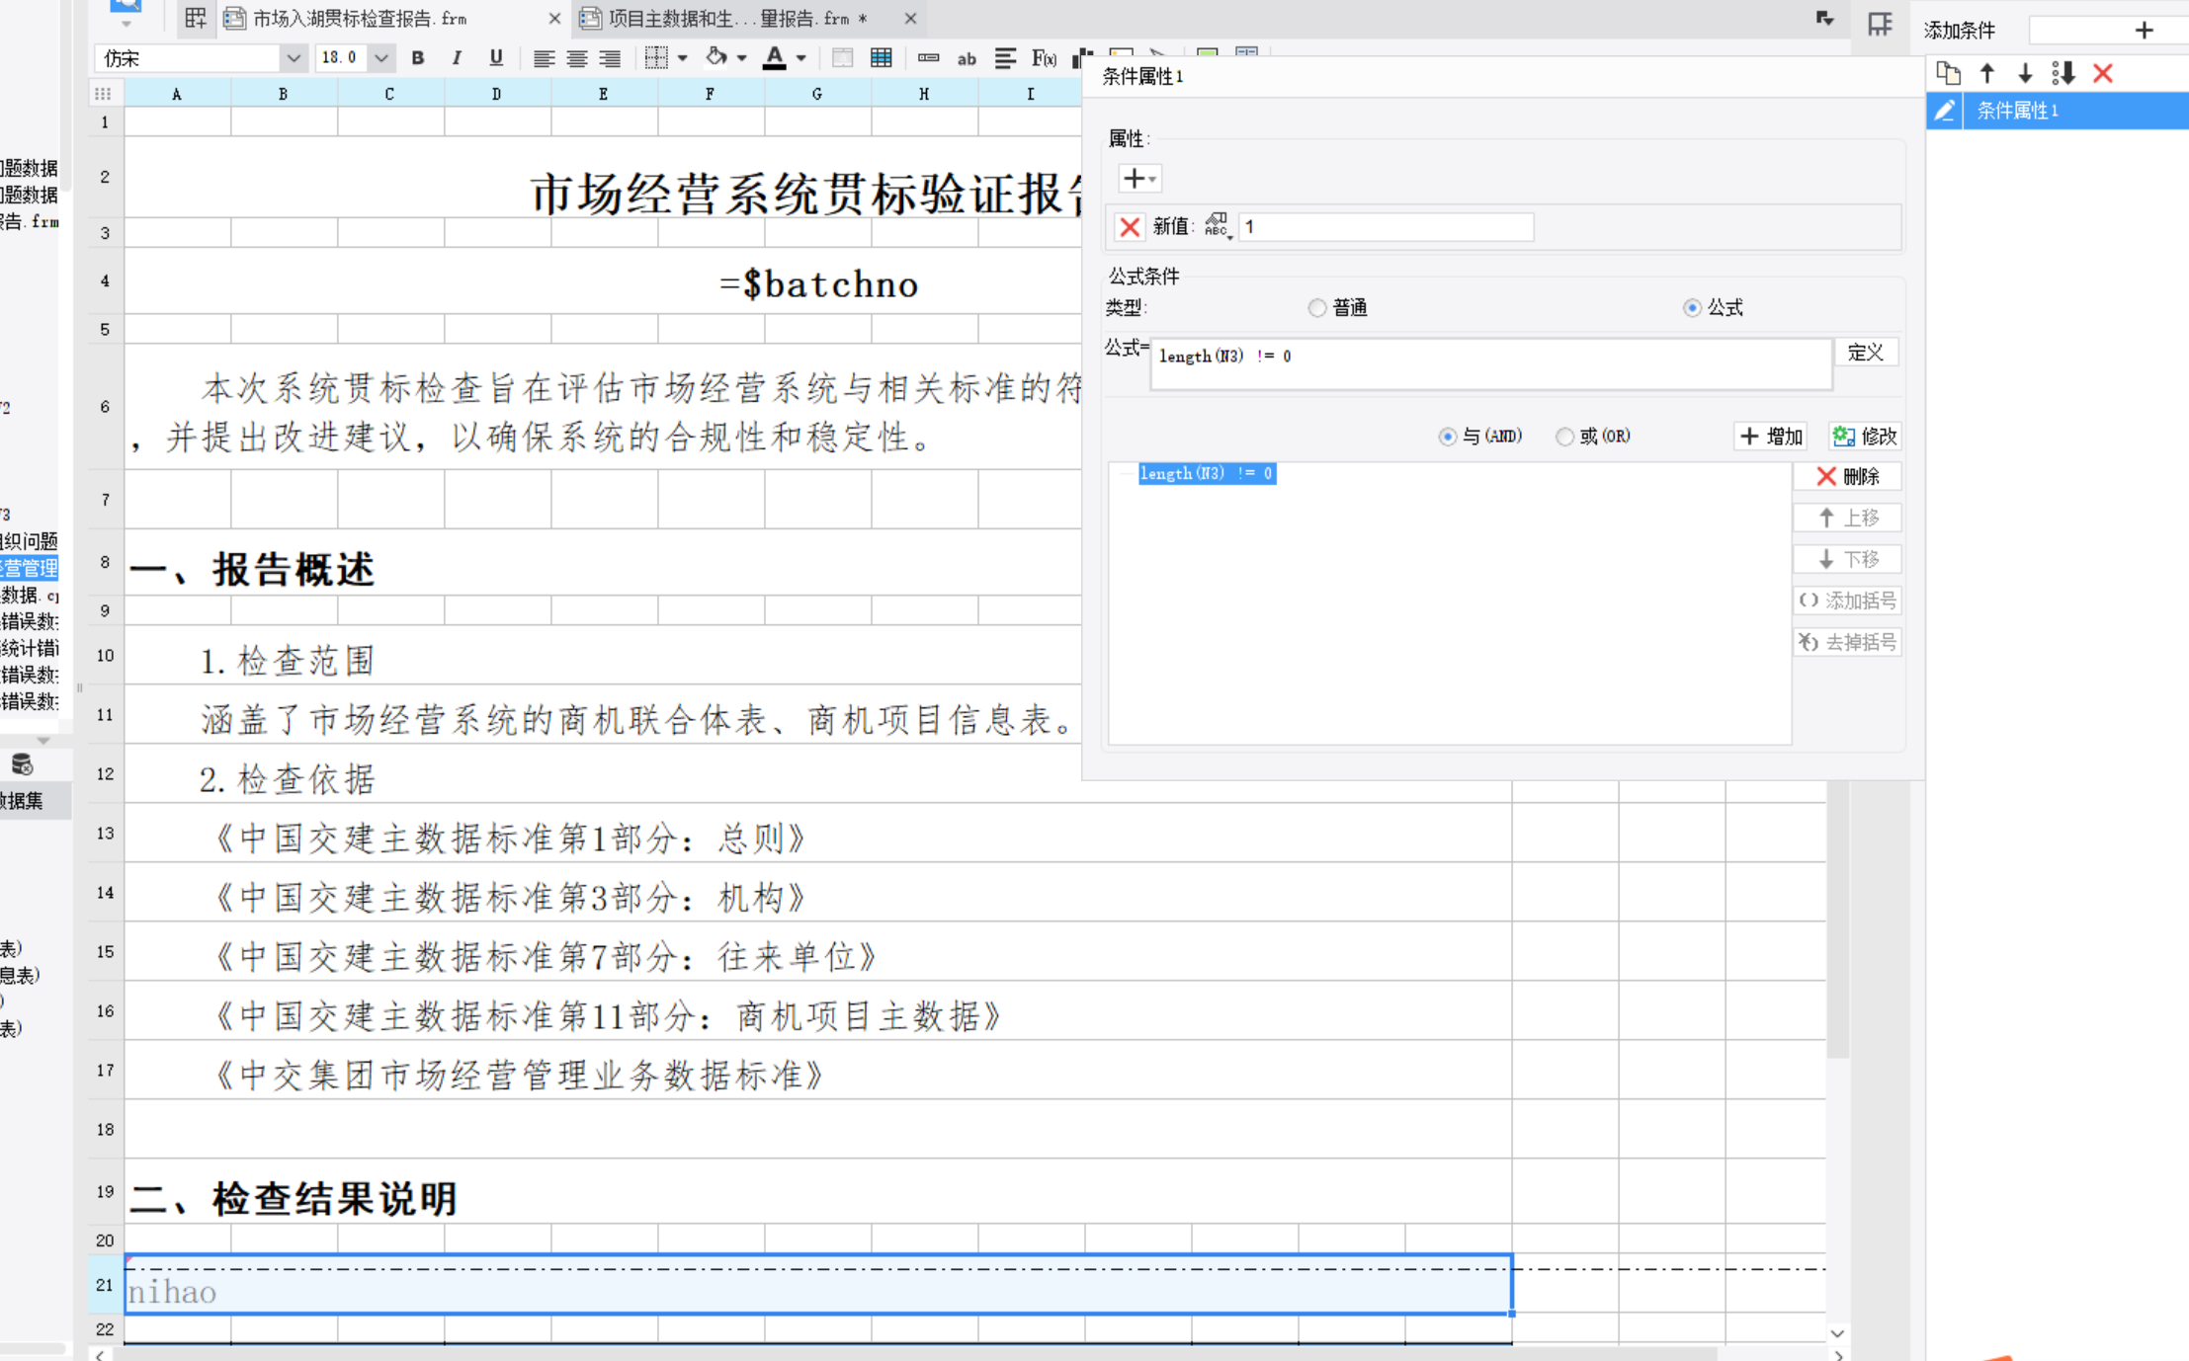The width and height of the screenshot is (2189, 1361).
Task: Toggle bold formatting in the toolbar
Action: (x=418, y=58)
